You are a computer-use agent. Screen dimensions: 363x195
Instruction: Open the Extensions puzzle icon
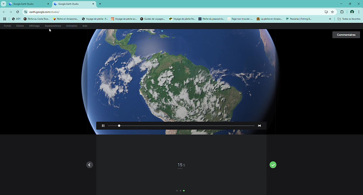pyautogui.click(x=342, y=12)
